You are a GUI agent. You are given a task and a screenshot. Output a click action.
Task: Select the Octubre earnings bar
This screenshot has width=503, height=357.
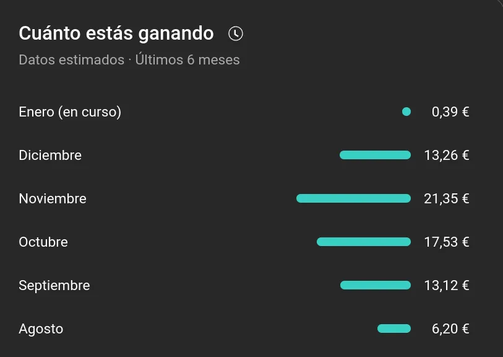364,242
